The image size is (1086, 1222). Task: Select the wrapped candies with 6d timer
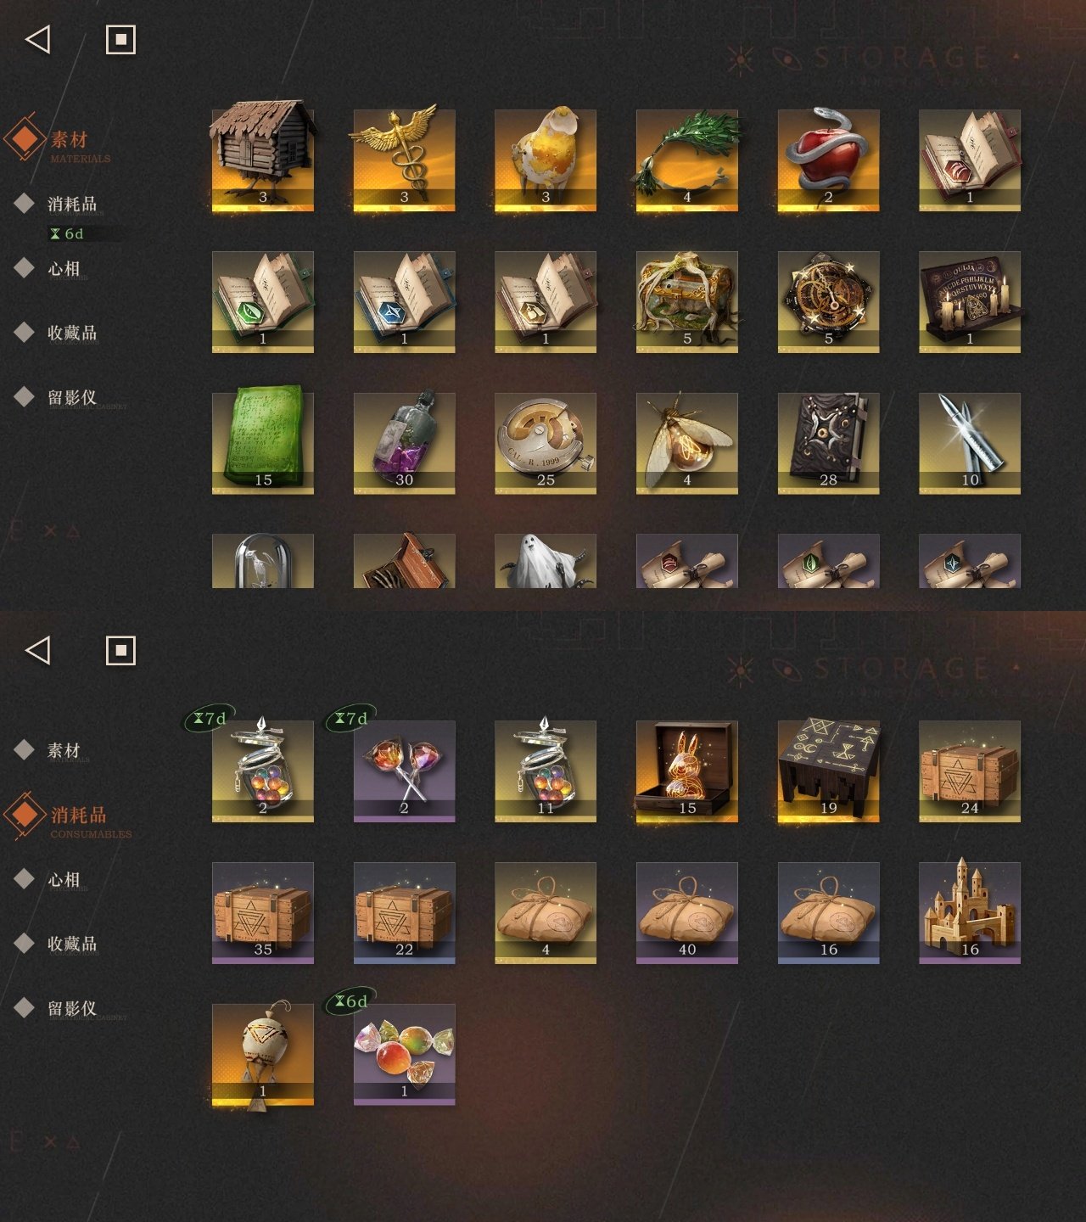[x=404, y=1054]
